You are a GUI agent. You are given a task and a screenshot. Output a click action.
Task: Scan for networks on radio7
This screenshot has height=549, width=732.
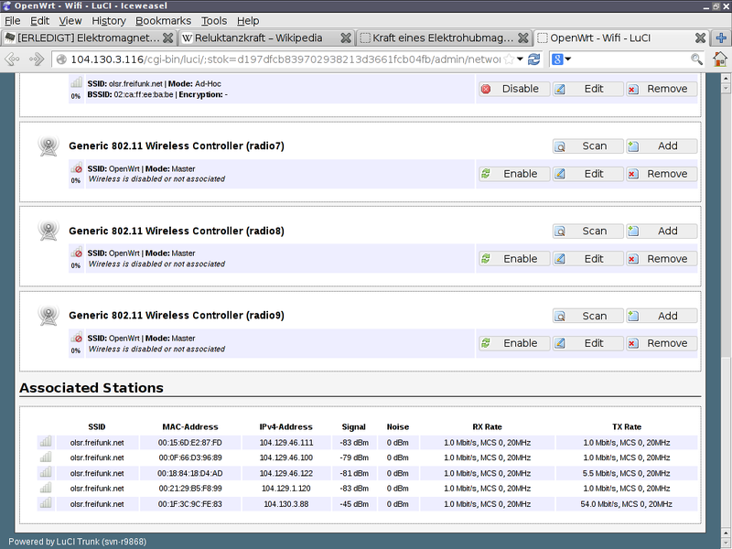588,145
